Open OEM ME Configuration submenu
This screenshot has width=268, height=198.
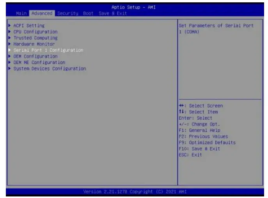tap(39, 62)
